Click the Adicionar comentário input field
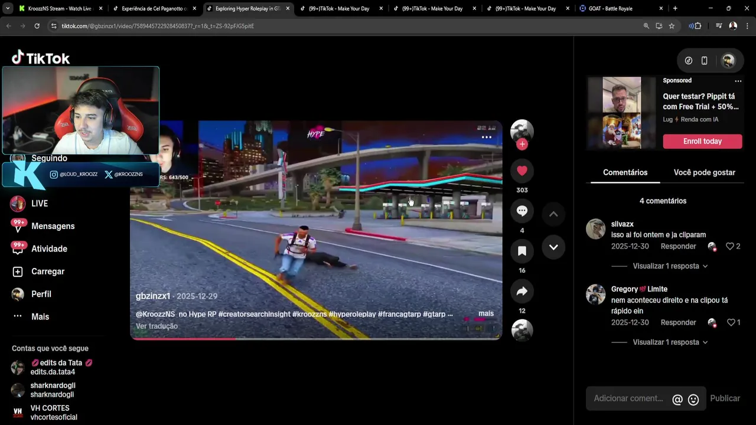 click(628, 398)
